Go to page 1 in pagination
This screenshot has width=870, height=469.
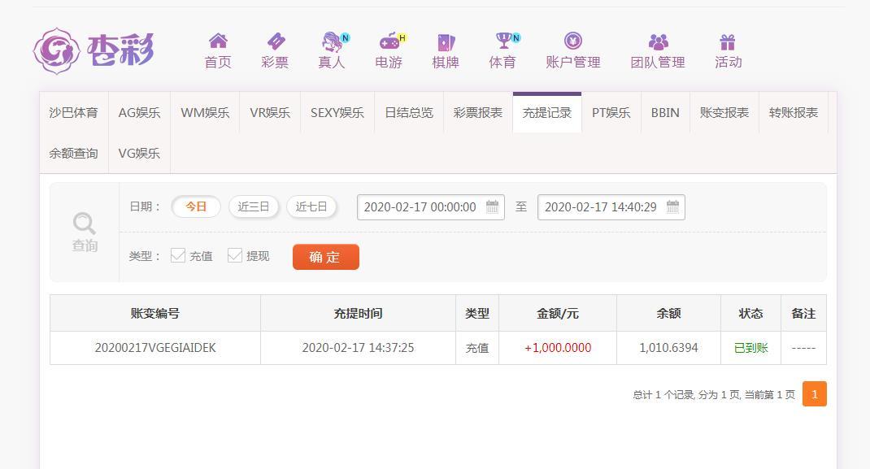coord(815,394)
